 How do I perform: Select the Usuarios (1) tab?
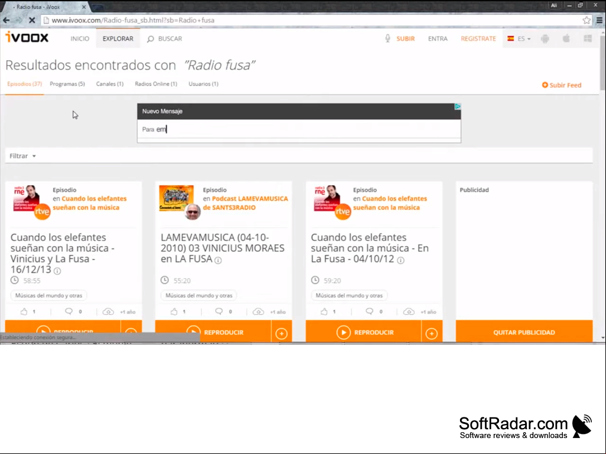pos(203,84)
